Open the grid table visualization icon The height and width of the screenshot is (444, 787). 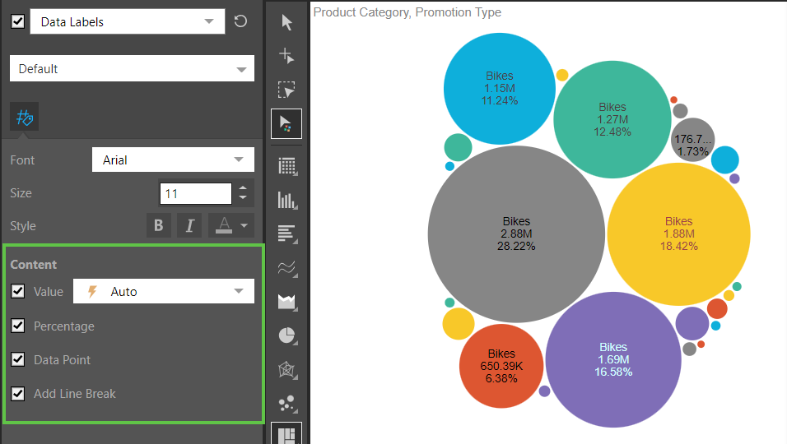click(x=286, y=166)
